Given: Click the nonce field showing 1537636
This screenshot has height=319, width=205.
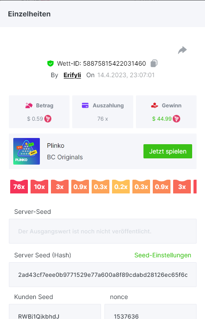Looking at the screenshot, I should 151,311.
